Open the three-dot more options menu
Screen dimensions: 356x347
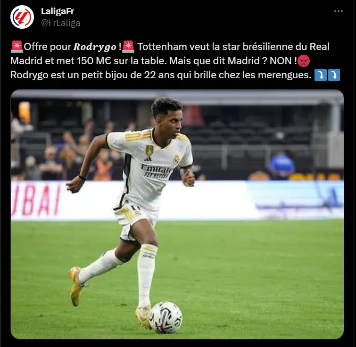coord(338,11)
